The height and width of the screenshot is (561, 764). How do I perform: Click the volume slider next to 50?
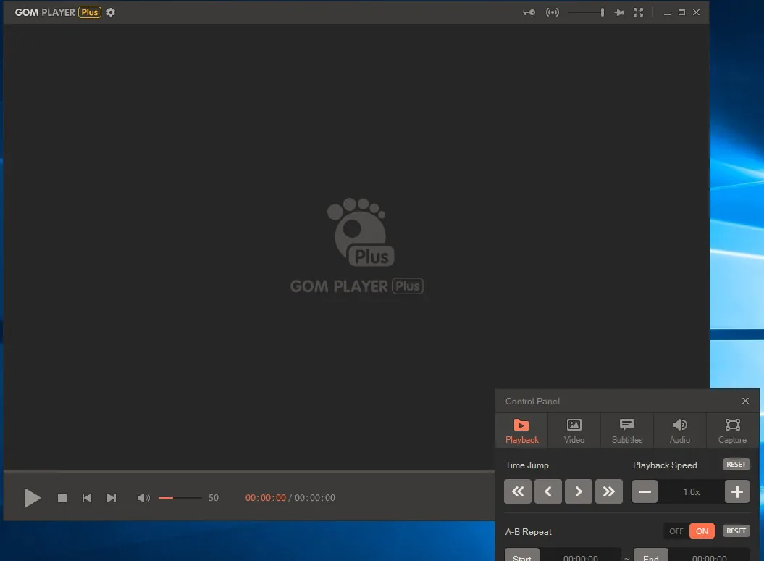click(x=180, y=498)
